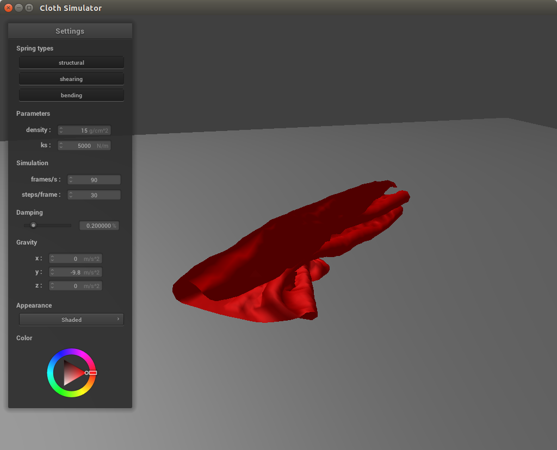Viewport: 557px width, 450px height.
Task: Click the damping percentage value field
Action: (x=99, y=226)
